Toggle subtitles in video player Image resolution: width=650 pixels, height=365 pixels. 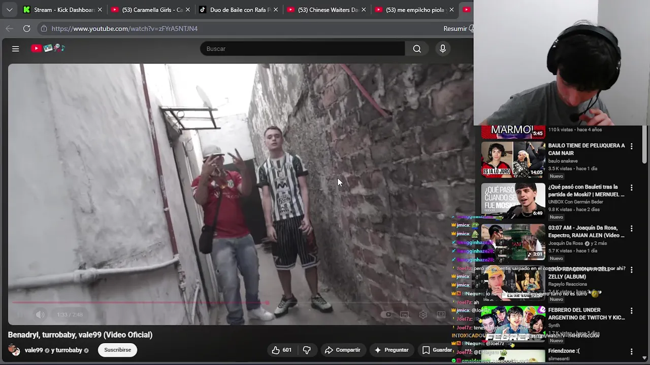[404, 314]
